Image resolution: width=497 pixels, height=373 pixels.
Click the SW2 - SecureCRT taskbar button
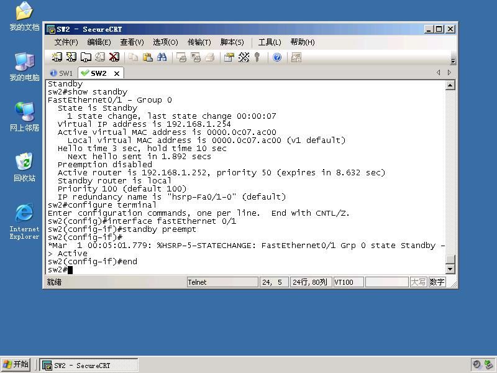coord(89,365)
